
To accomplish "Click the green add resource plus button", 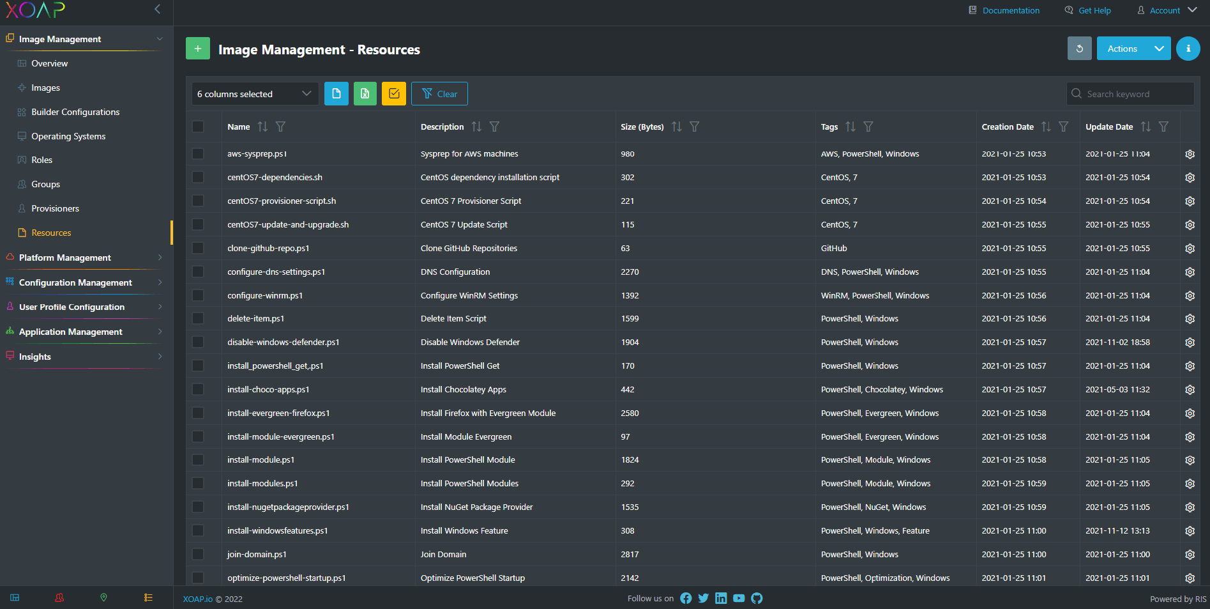I will 198,49.
